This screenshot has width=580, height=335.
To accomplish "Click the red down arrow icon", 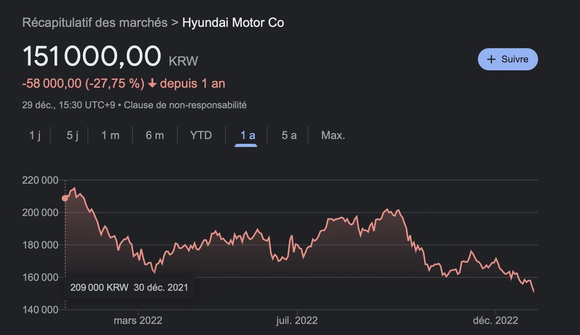I will point(152,84).
